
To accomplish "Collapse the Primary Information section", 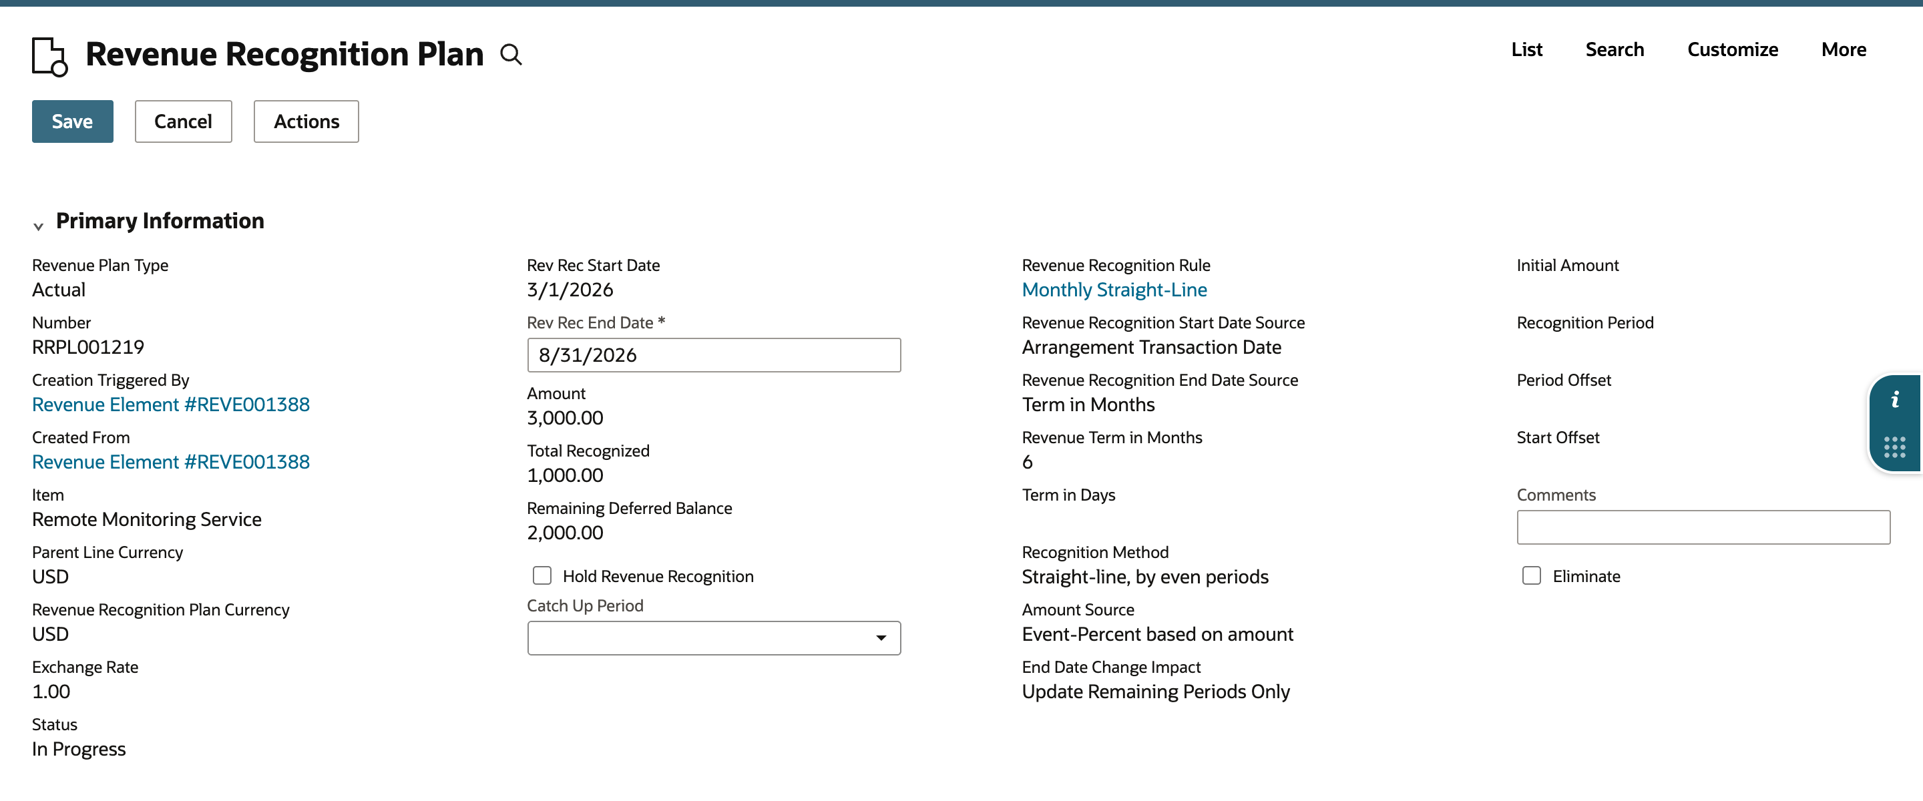I will click(38, 226).
